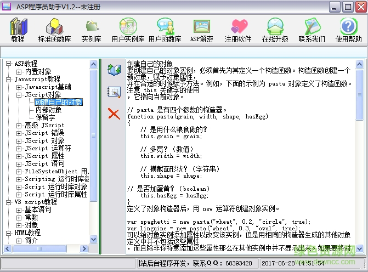
Task: Collapse the VB script教程 tree node
Action: [x=9, y=202]
